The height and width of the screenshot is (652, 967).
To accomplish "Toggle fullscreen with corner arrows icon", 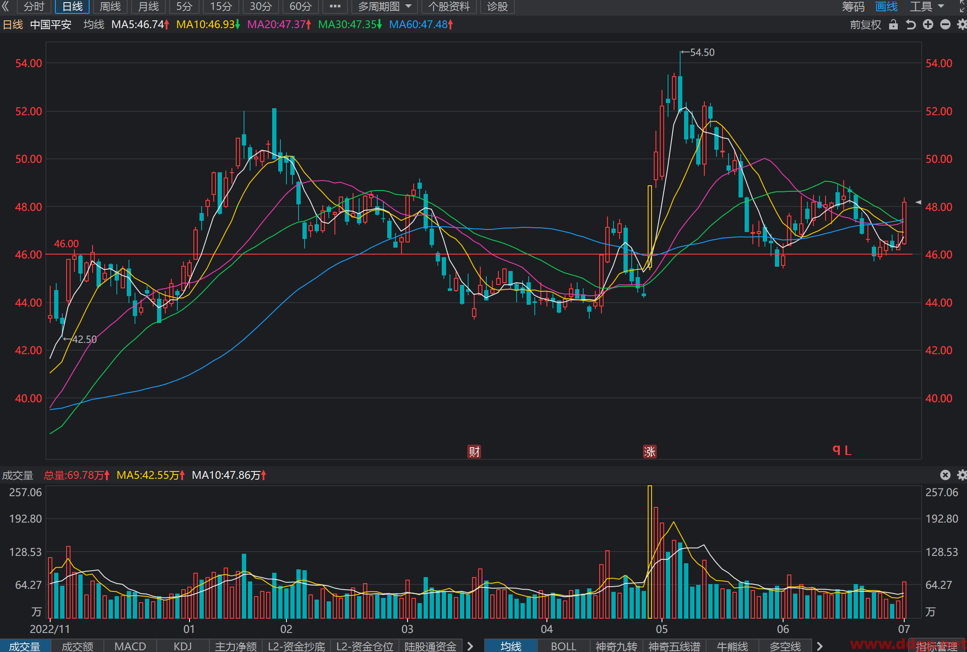I will pos(962,6).
